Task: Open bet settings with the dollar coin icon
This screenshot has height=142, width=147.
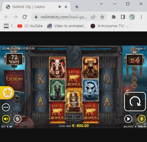Action: tap(17, 119)
